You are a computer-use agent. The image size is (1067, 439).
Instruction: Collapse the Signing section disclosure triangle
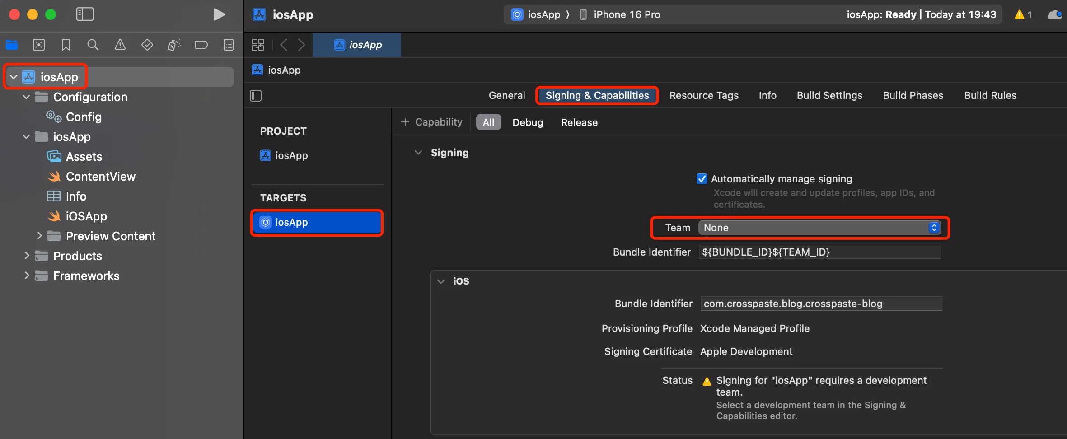point(418,153)
